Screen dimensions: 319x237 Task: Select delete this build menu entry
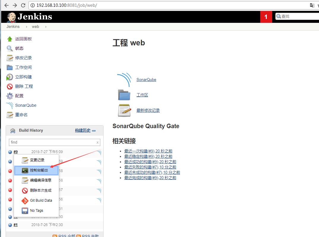[x=40, y=190]
